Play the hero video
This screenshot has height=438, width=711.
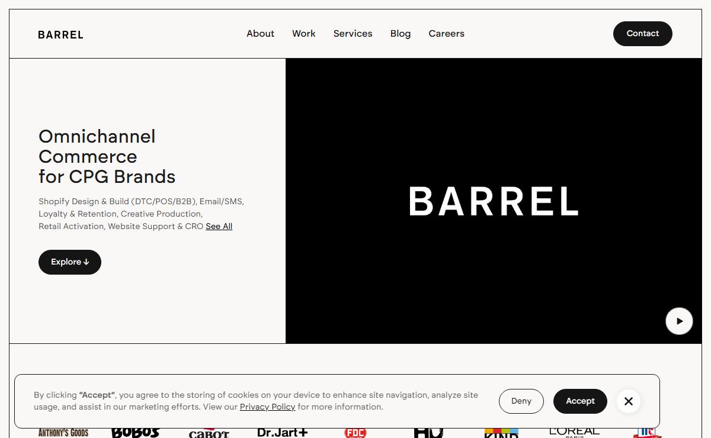tap(679, 321)
